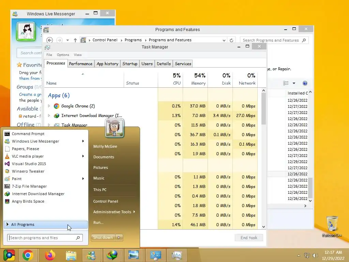Open File Explorer from the taskbar
The width and height of the screenshot is (349, 262).
point(71,255)
